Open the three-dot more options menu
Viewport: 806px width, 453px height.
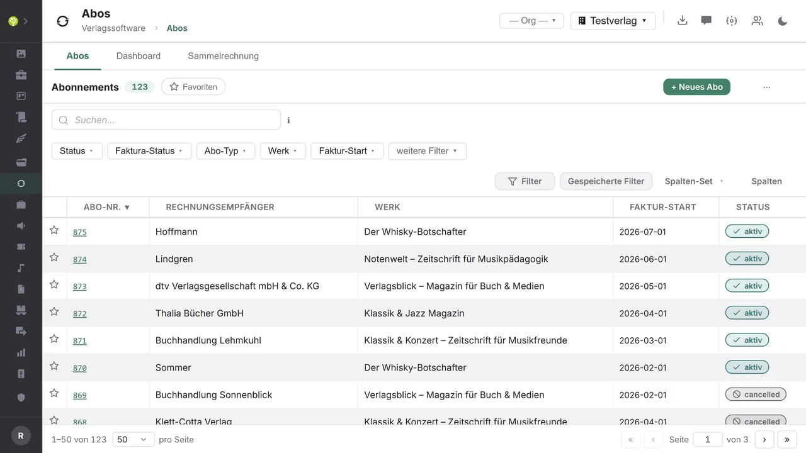click(x=766, y=87)
